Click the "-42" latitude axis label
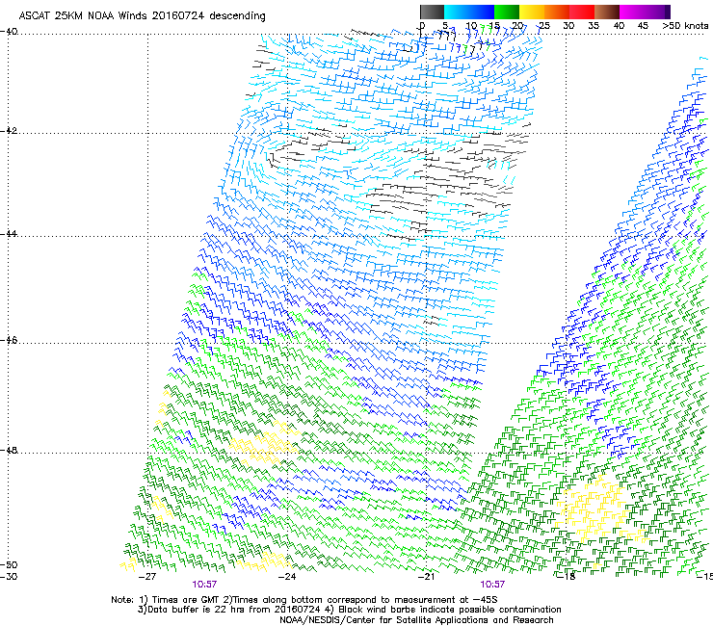Image resolution: width=713 pixels, height=626 pixels. (x=9, y=130)
